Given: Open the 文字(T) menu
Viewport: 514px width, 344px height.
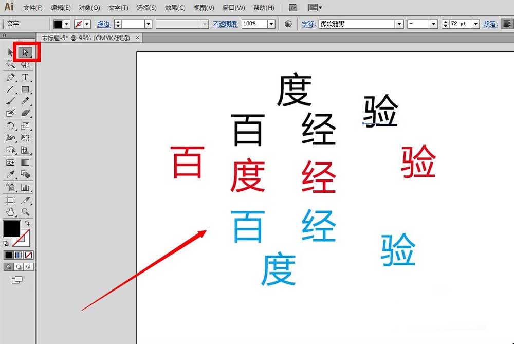Looking at the screenshot, I should 118,8.
